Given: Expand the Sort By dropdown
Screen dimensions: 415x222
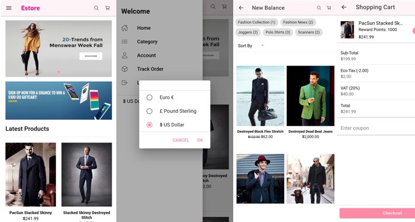Looking at the screenshot, I should (251, 46).
